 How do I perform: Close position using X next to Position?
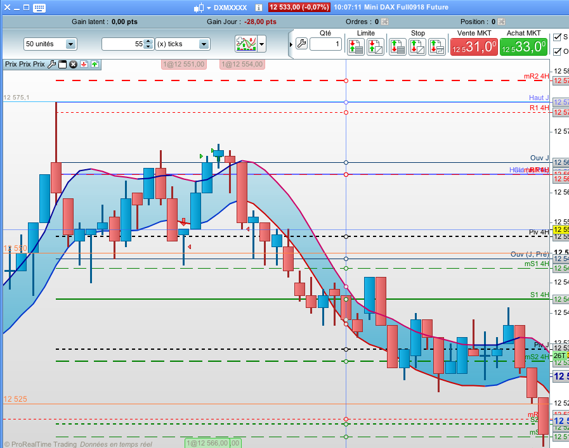pyautogui.click(x=502, y=22)
